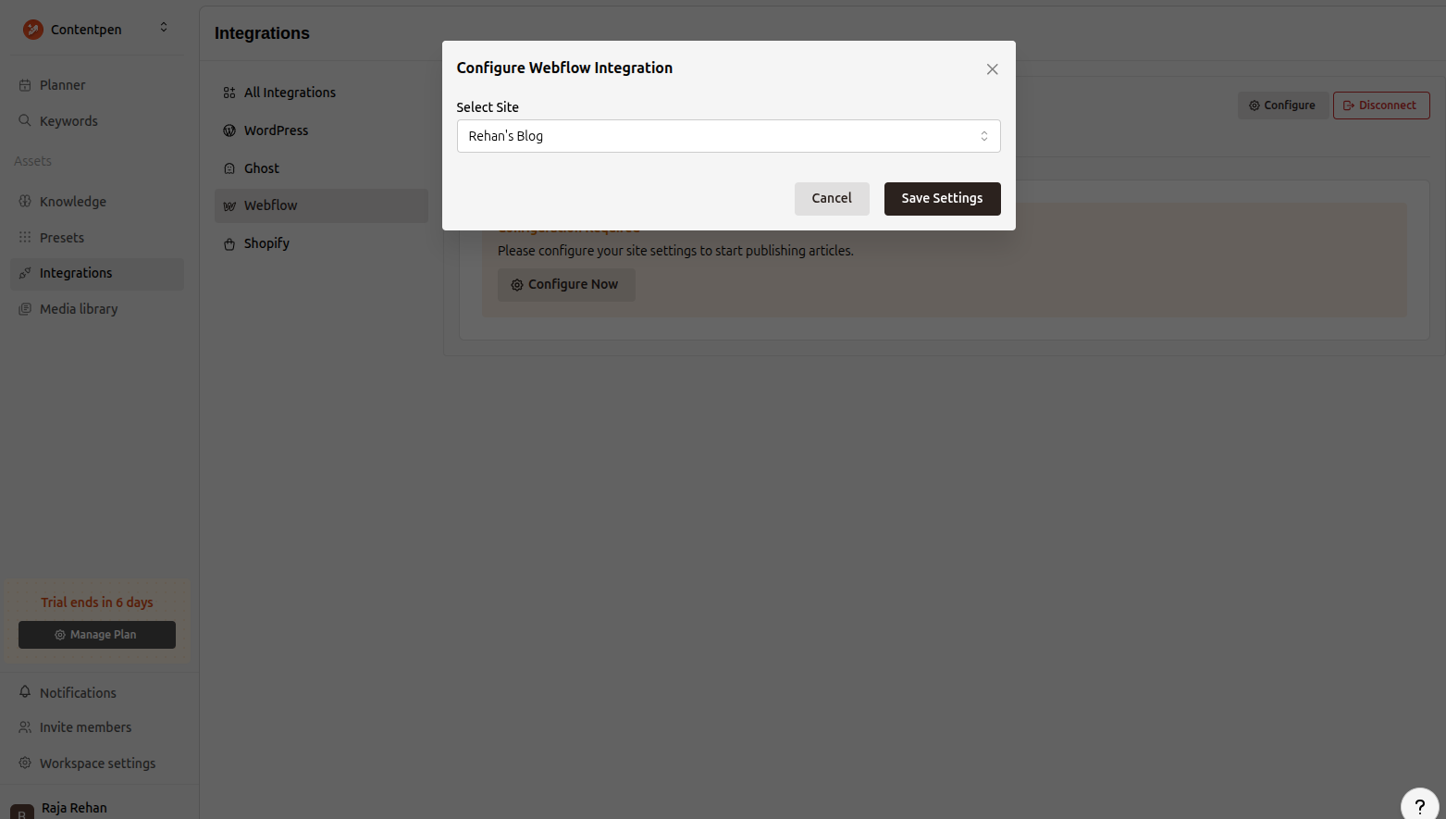This screenshot has width=1446, height=819.
Task: Open Notifications bell icon
Action: tap(25, 692)
